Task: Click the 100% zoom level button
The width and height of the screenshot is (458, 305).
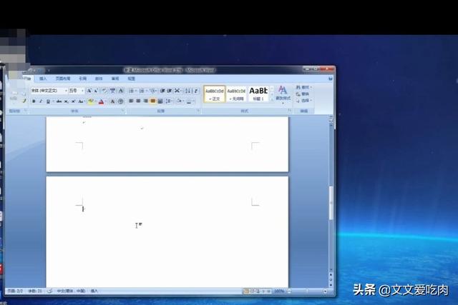Action: tap(280, 291)
